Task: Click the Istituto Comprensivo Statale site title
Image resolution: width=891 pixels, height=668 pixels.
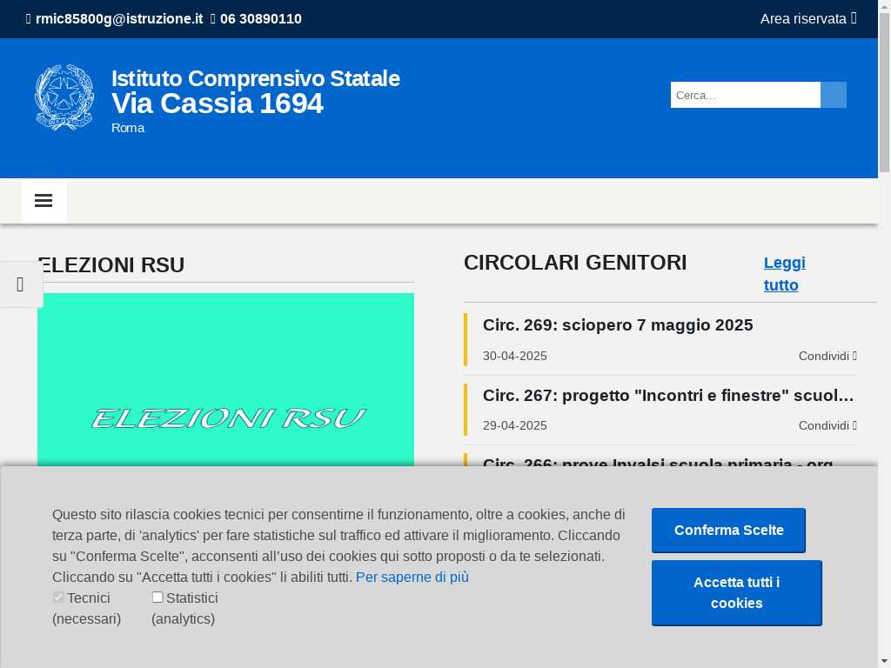Action: 256,90
